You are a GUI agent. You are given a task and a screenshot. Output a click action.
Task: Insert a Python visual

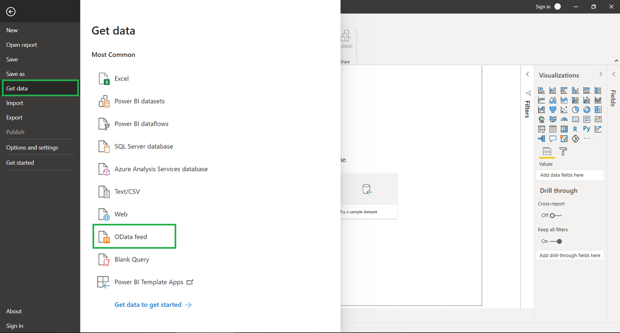click(x=586, y=129)
